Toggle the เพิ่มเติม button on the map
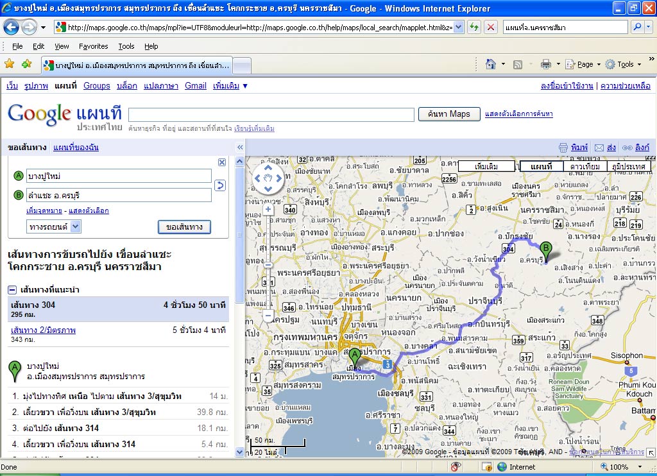Viewport: 657px width, 476px height. point(486,166)
